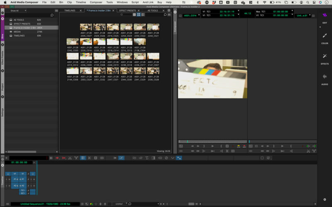Image resolution: width=332 pixels, height=207 pixels.
Task: Click the red Lift/Overwrite segment mode arrow
Action: tap(57, 158)
